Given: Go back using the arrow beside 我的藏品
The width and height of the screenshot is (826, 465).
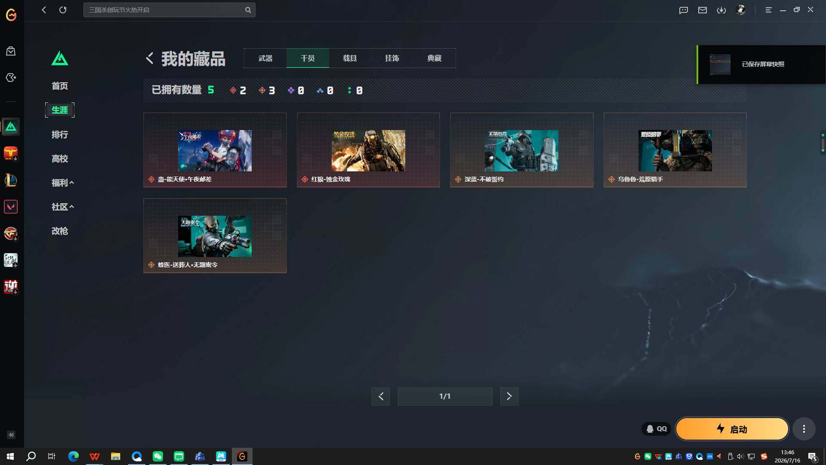Looking at the screenshot, I should tap(150, 58).
